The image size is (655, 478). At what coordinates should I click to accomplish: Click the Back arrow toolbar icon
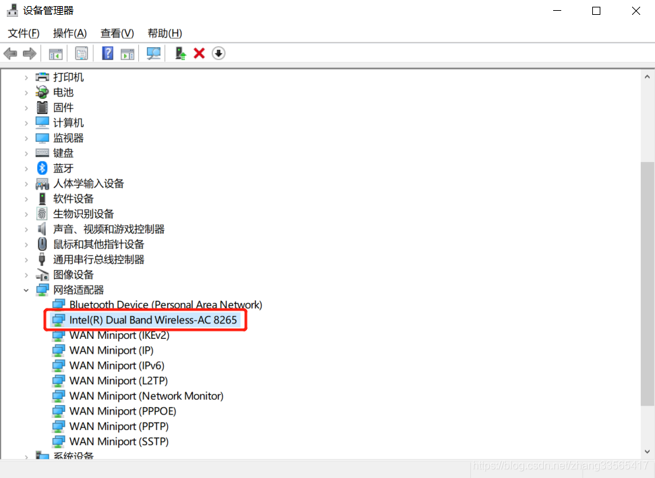pyautogui.click(x=10, y=53)
